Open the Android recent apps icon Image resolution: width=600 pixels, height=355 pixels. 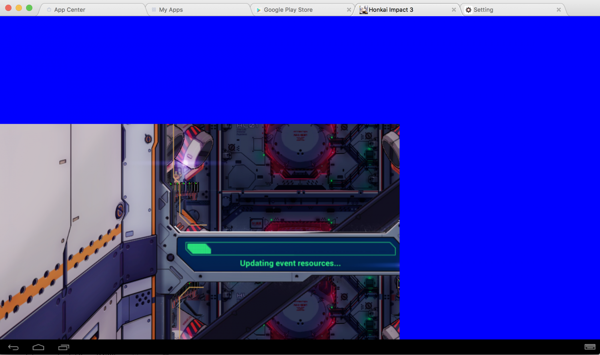click(x=64, y=347)
